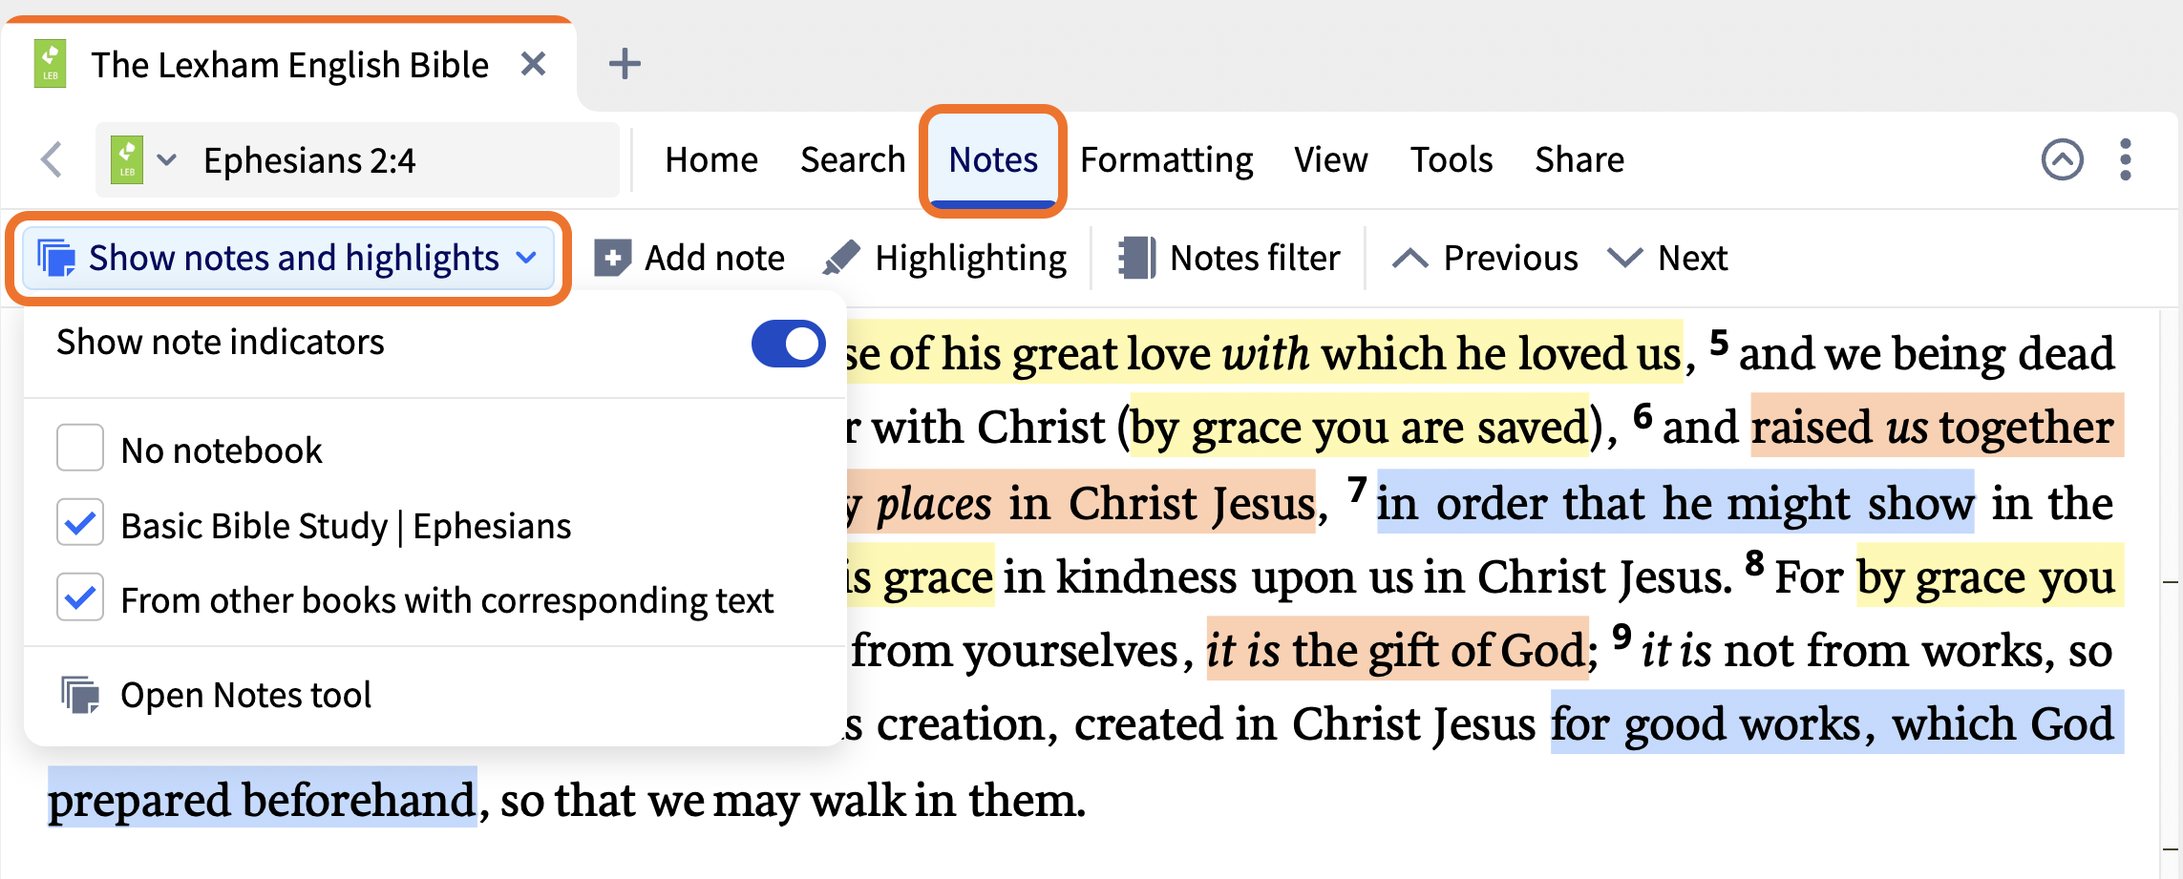Click verse number 6 superscript
Screen dimensions: 2183x879
(x=1643, y=415)
